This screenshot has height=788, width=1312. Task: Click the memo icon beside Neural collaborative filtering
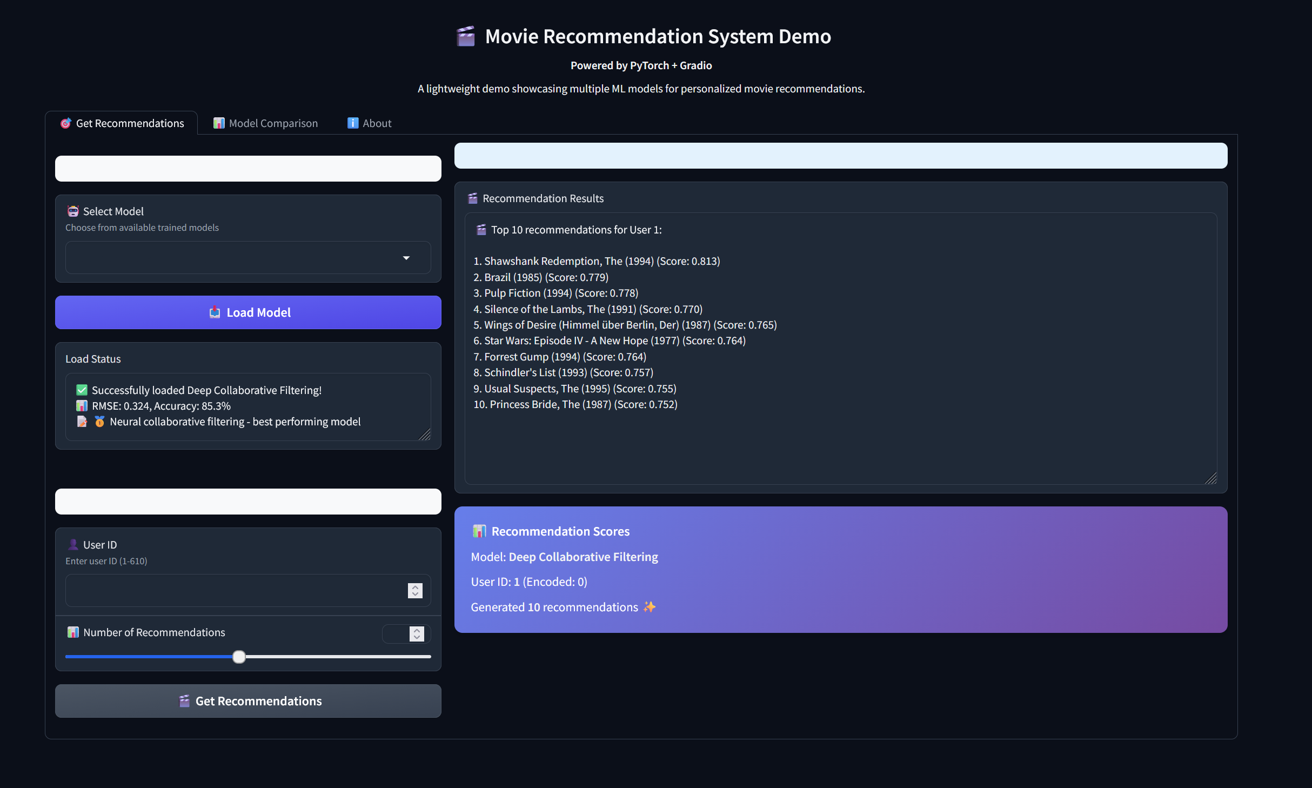tap(82, 422)
